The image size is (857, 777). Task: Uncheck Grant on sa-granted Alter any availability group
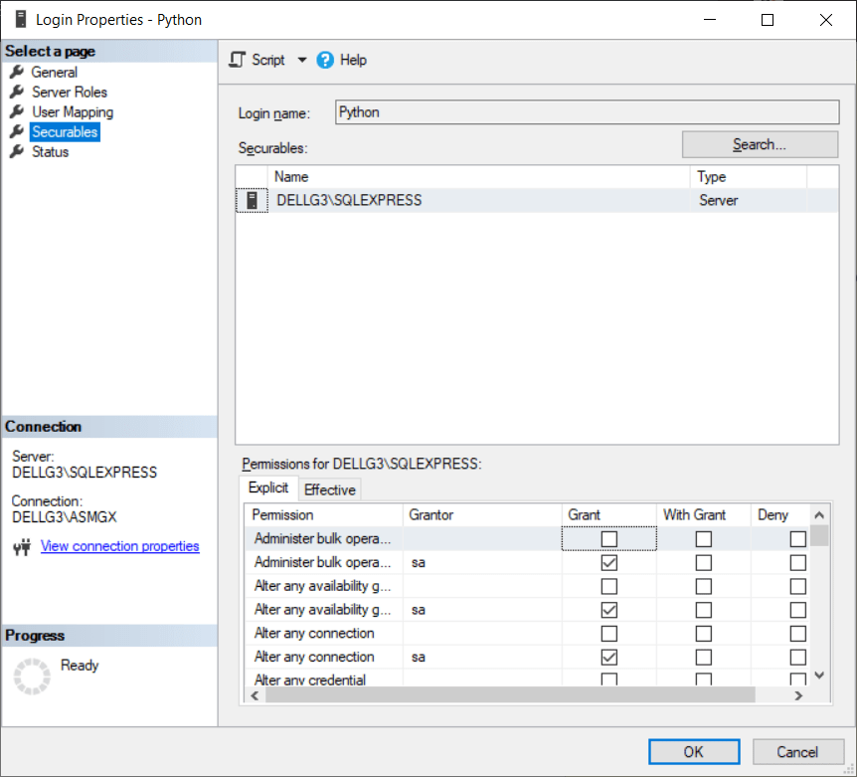coord(608,609)
